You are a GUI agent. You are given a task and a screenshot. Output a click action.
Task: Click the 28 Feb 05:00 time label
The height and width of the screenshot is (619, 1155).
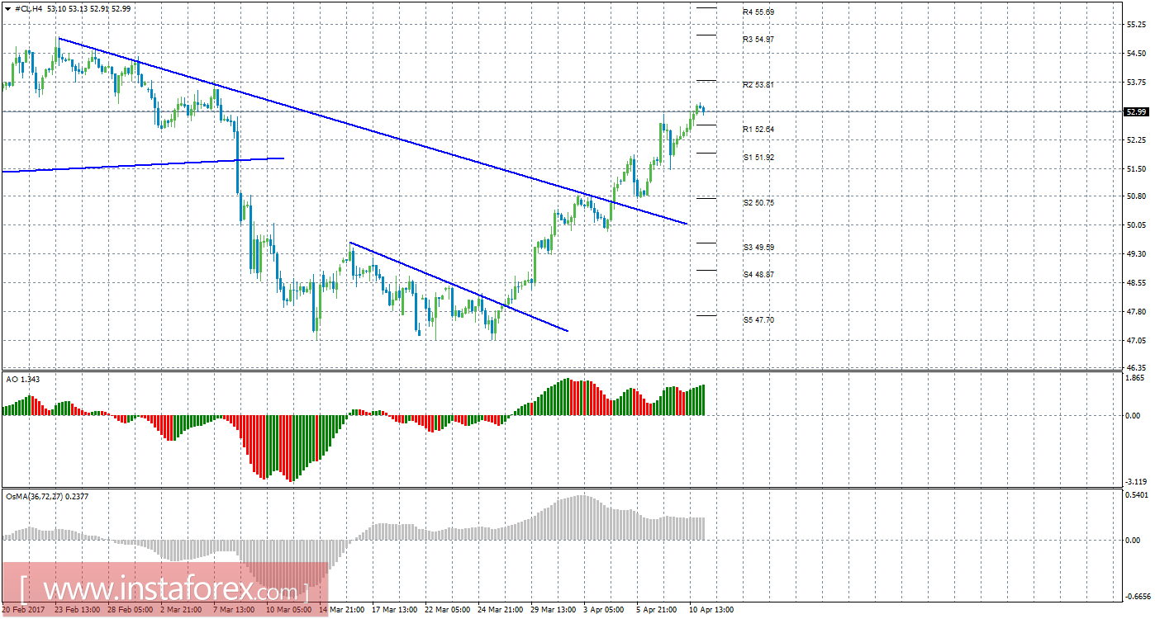click(x=129, y=611)
